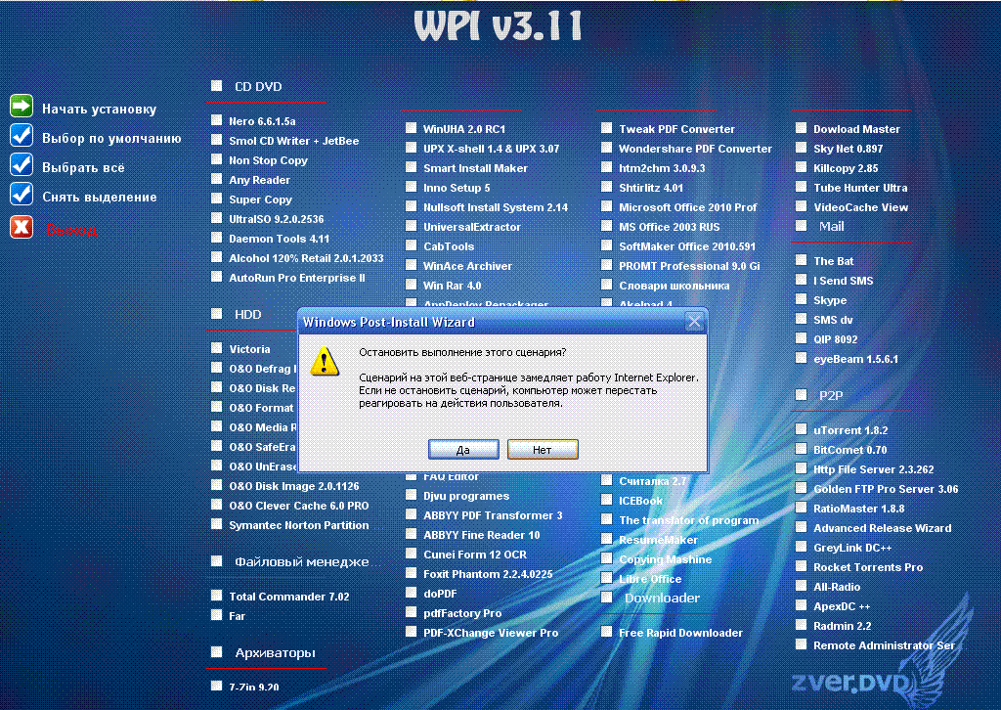Click the SoftMaker Office 2010.591 label
Screen dimensions: 1001x710
point(687,246)
